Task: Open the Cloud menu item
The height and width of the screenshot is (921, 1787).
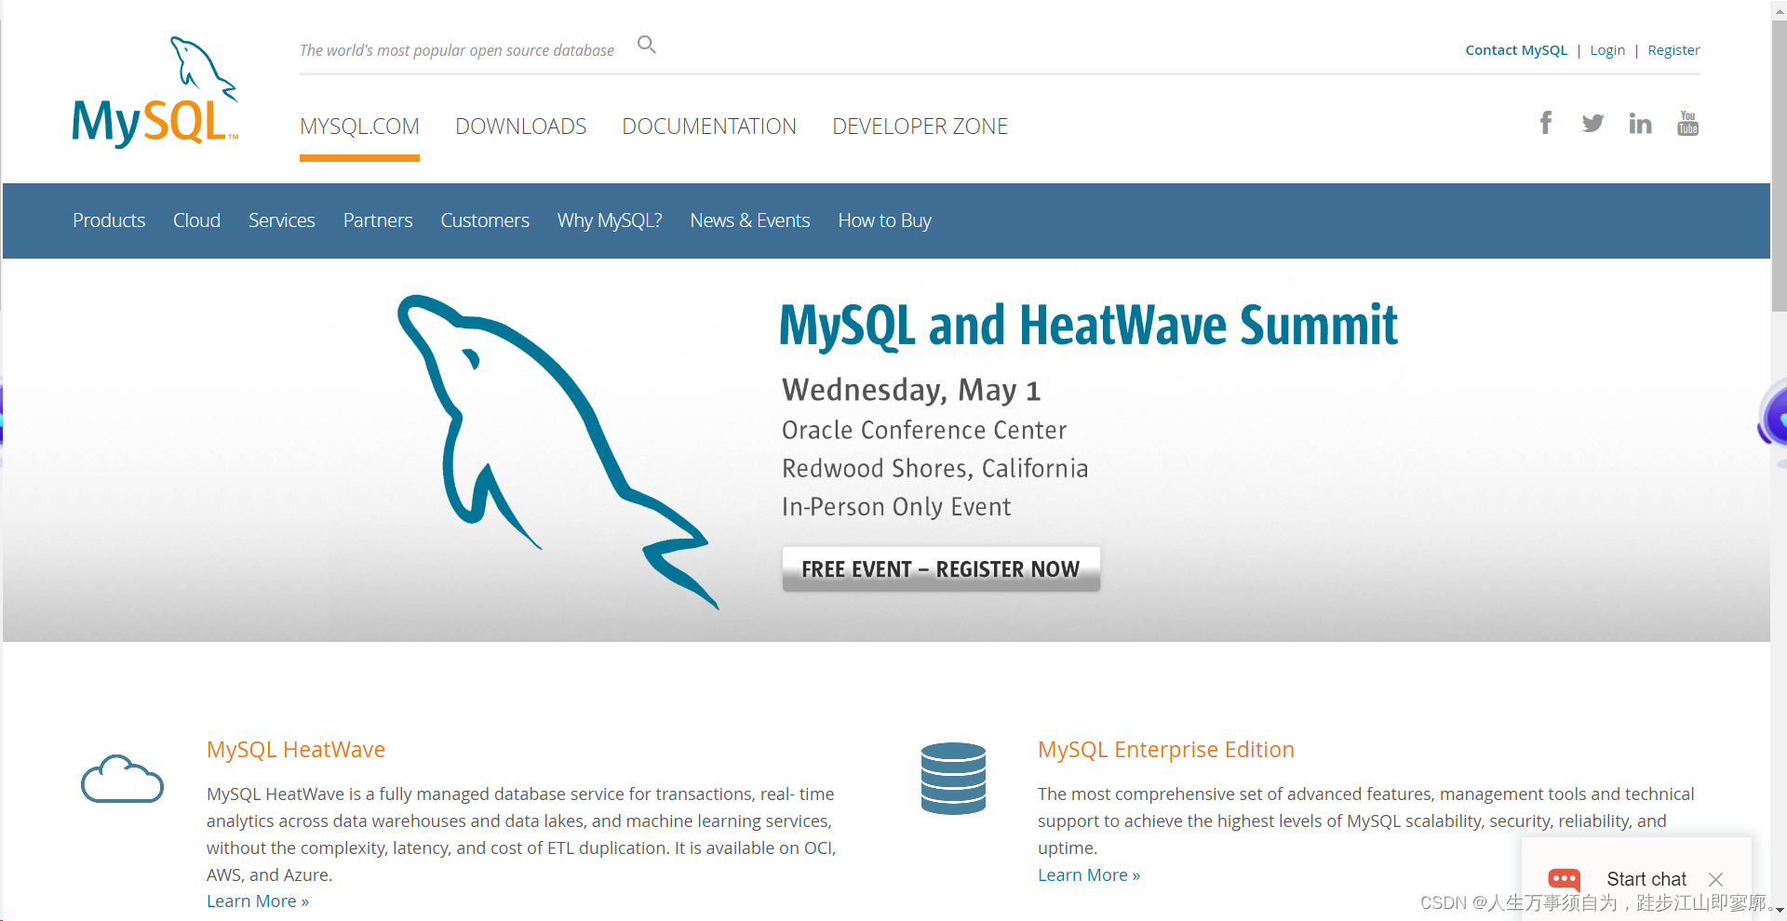Action: click(x=196, y=220)
